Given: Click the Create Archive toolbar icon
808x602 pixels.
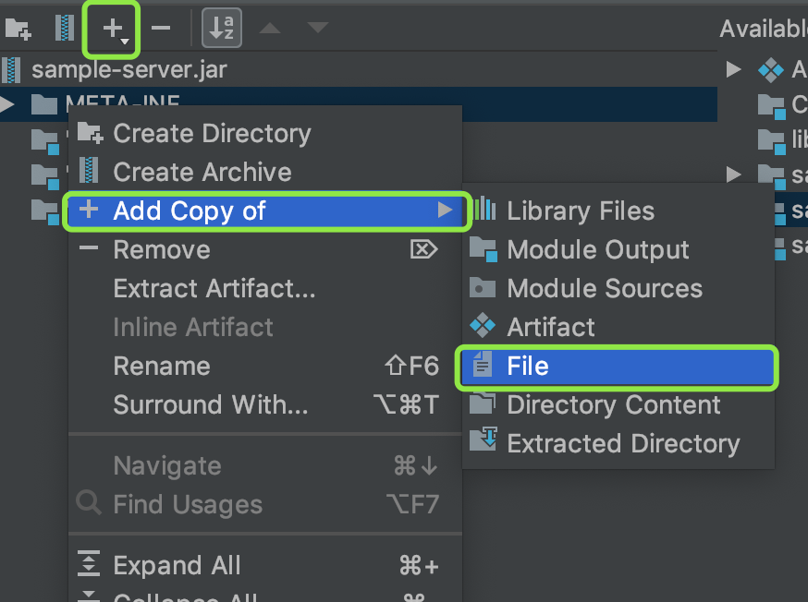Looking at the screenshot, I should pyautogui.click(x=65, y=29).
